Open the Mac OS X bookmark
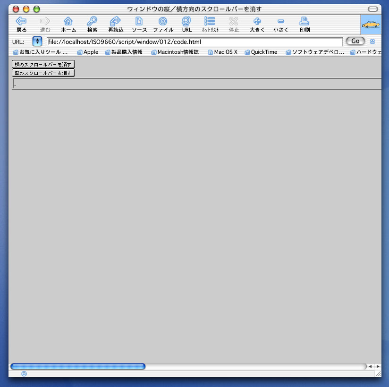The width and height of the screenshot is (389, 387). 223,52
